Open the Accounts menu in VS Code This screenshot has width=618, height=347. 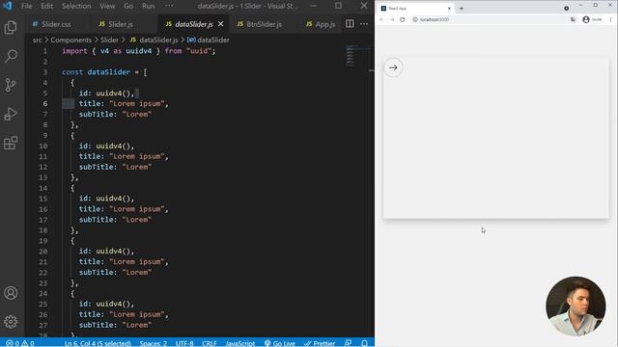coord(11,293)
